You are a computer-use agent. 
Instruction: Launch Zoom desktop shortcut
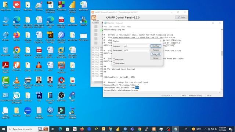point(28,111)
